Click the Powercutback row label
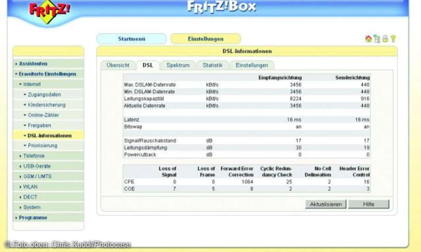 click(140, 155)
